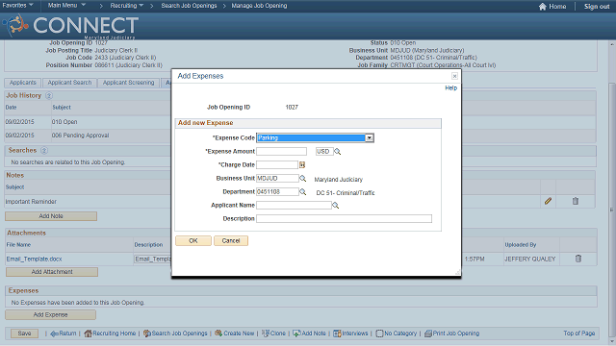Click the Business Unit field MDJUD

click(277, 178)
